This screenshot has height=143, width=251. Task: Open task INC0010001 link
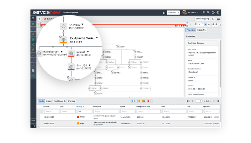click(x=192, y=117)
